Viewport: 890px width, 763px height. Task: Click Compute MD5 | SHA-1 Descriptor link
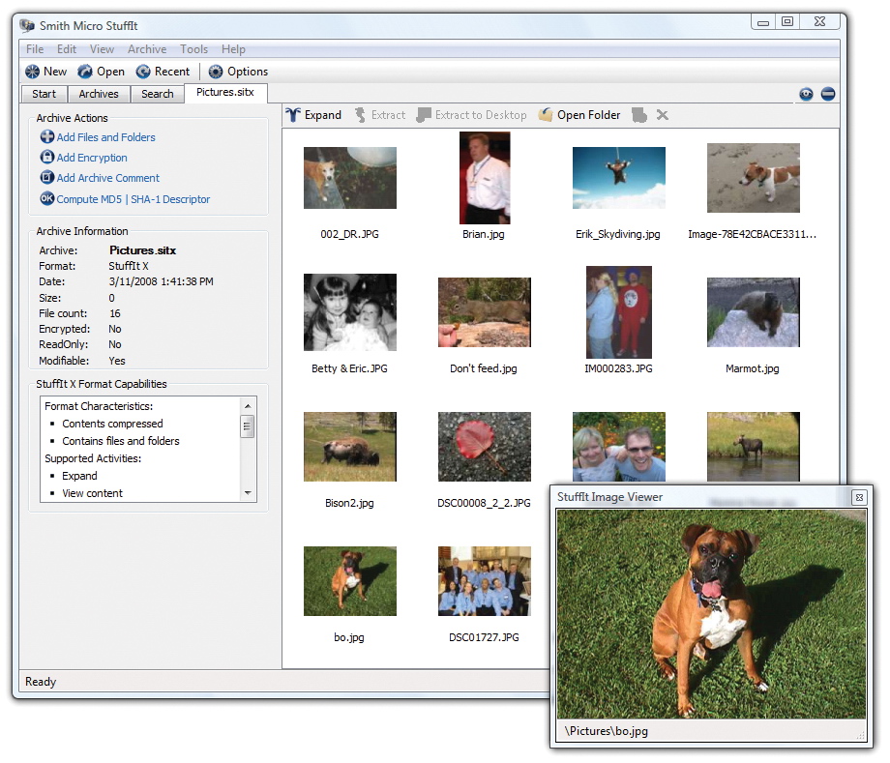point(133,199)
